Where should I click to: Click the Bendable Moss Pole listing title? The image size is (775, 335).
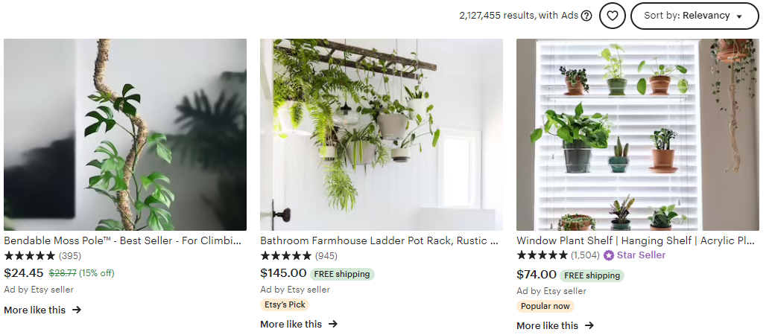point(122,240)
